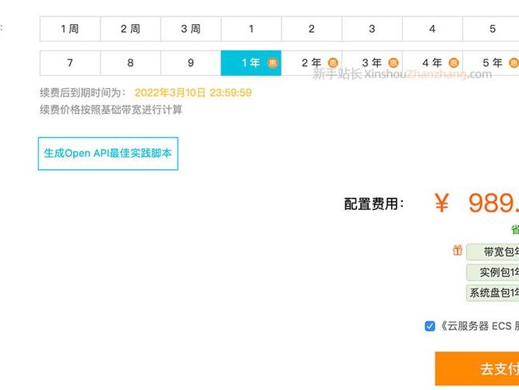Click the 续费价格按照基础带宽进行计算 note
The image size is (519, 390).
(111, 110)
